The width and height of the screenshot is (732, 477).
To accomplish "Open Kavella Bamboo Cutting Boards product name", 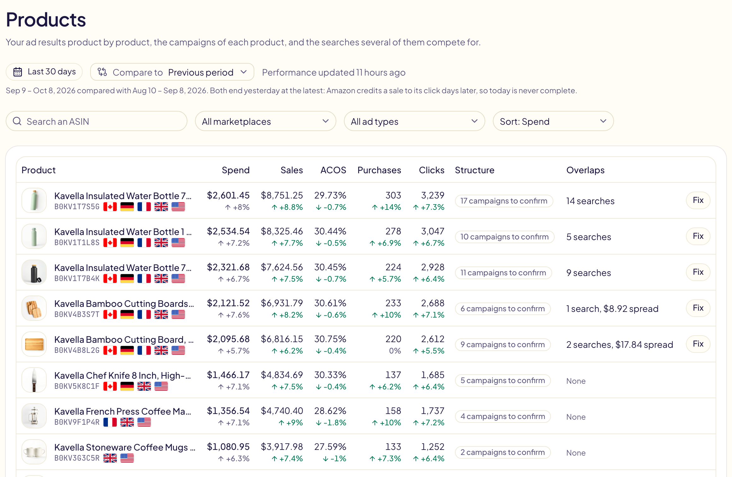I will [124, 304].
